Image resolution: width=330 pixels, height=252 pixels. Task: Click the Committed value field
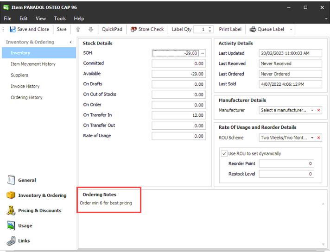pyautogui.click(x=179, y=63)
